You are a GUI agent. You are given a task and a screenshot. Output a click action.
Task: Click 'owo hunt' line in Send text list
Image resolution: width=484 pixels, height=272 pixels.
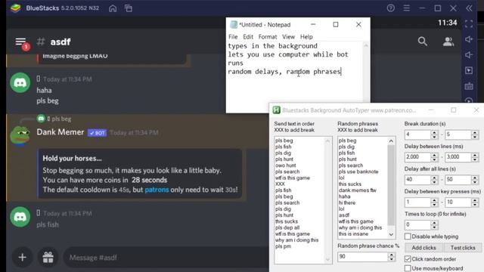286,165
